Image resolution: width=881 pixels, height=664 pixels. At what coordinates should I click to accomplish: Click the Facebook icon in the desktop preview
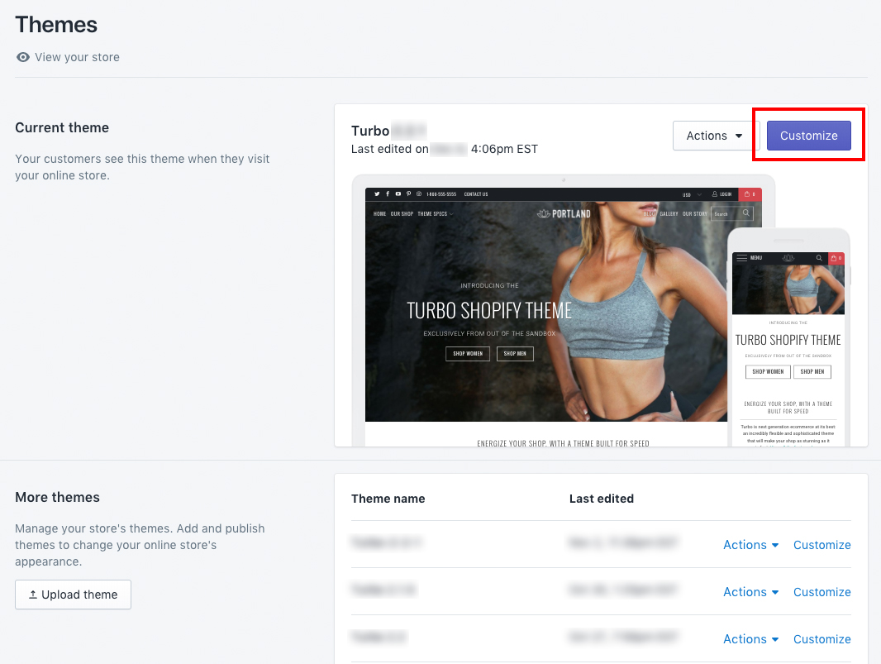tap(388, 194)
